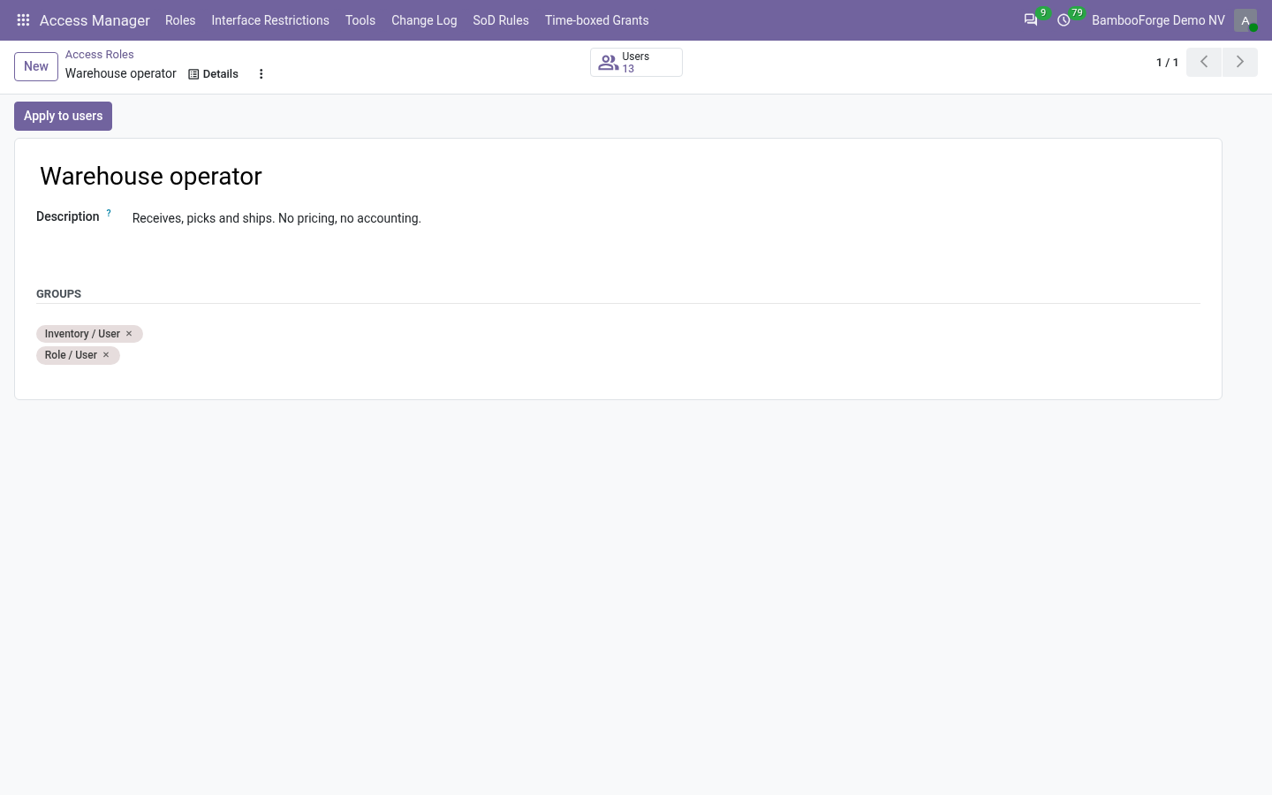
Task: Click the 1 / 1 pager counter
Action: tap(1167, 63)
